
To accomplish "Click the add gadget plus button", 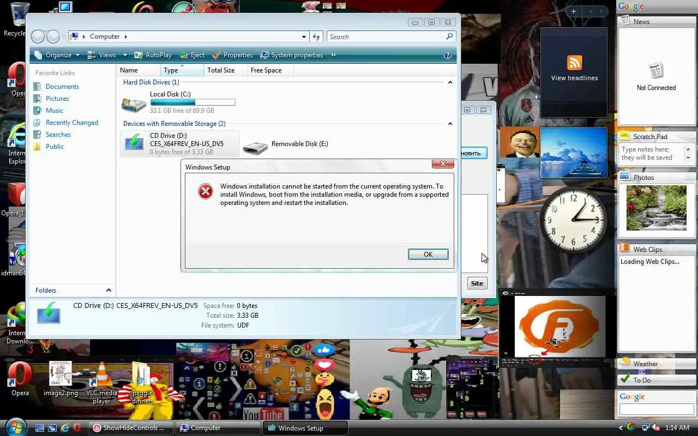I will (574, 11).
